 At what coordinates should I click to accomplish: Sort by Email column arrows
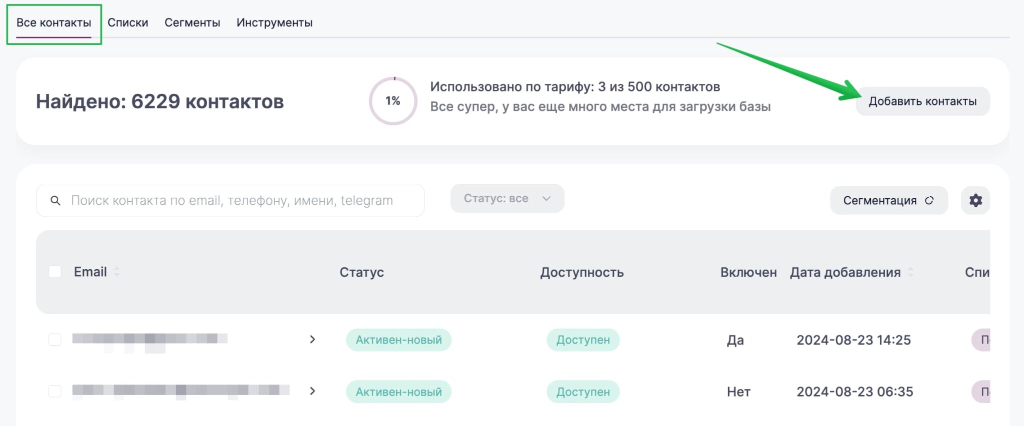116,272
